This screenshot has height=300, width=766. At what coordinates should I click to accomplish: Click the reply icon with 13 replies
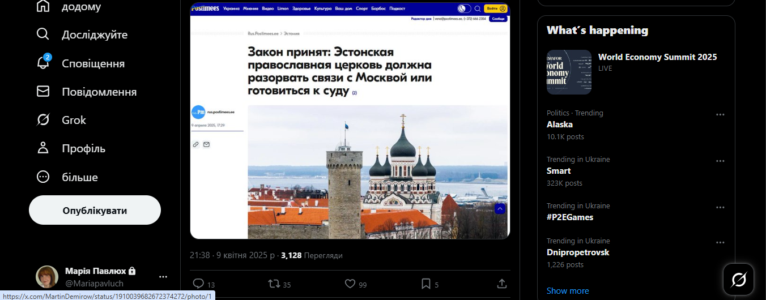click(x=198, y=284)
